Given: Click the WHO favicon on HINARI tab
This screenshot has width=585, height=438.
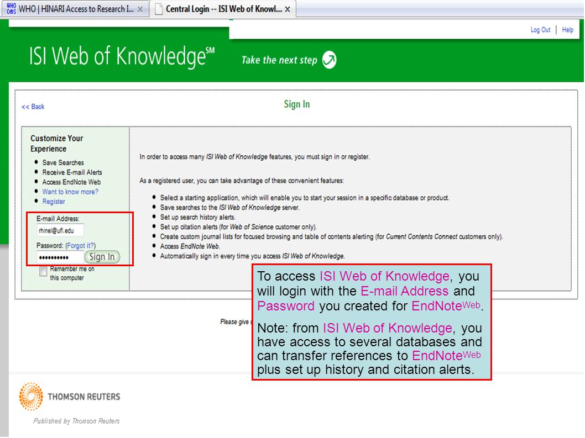Looking at the screenshot, I should click(x=11, y=9).
